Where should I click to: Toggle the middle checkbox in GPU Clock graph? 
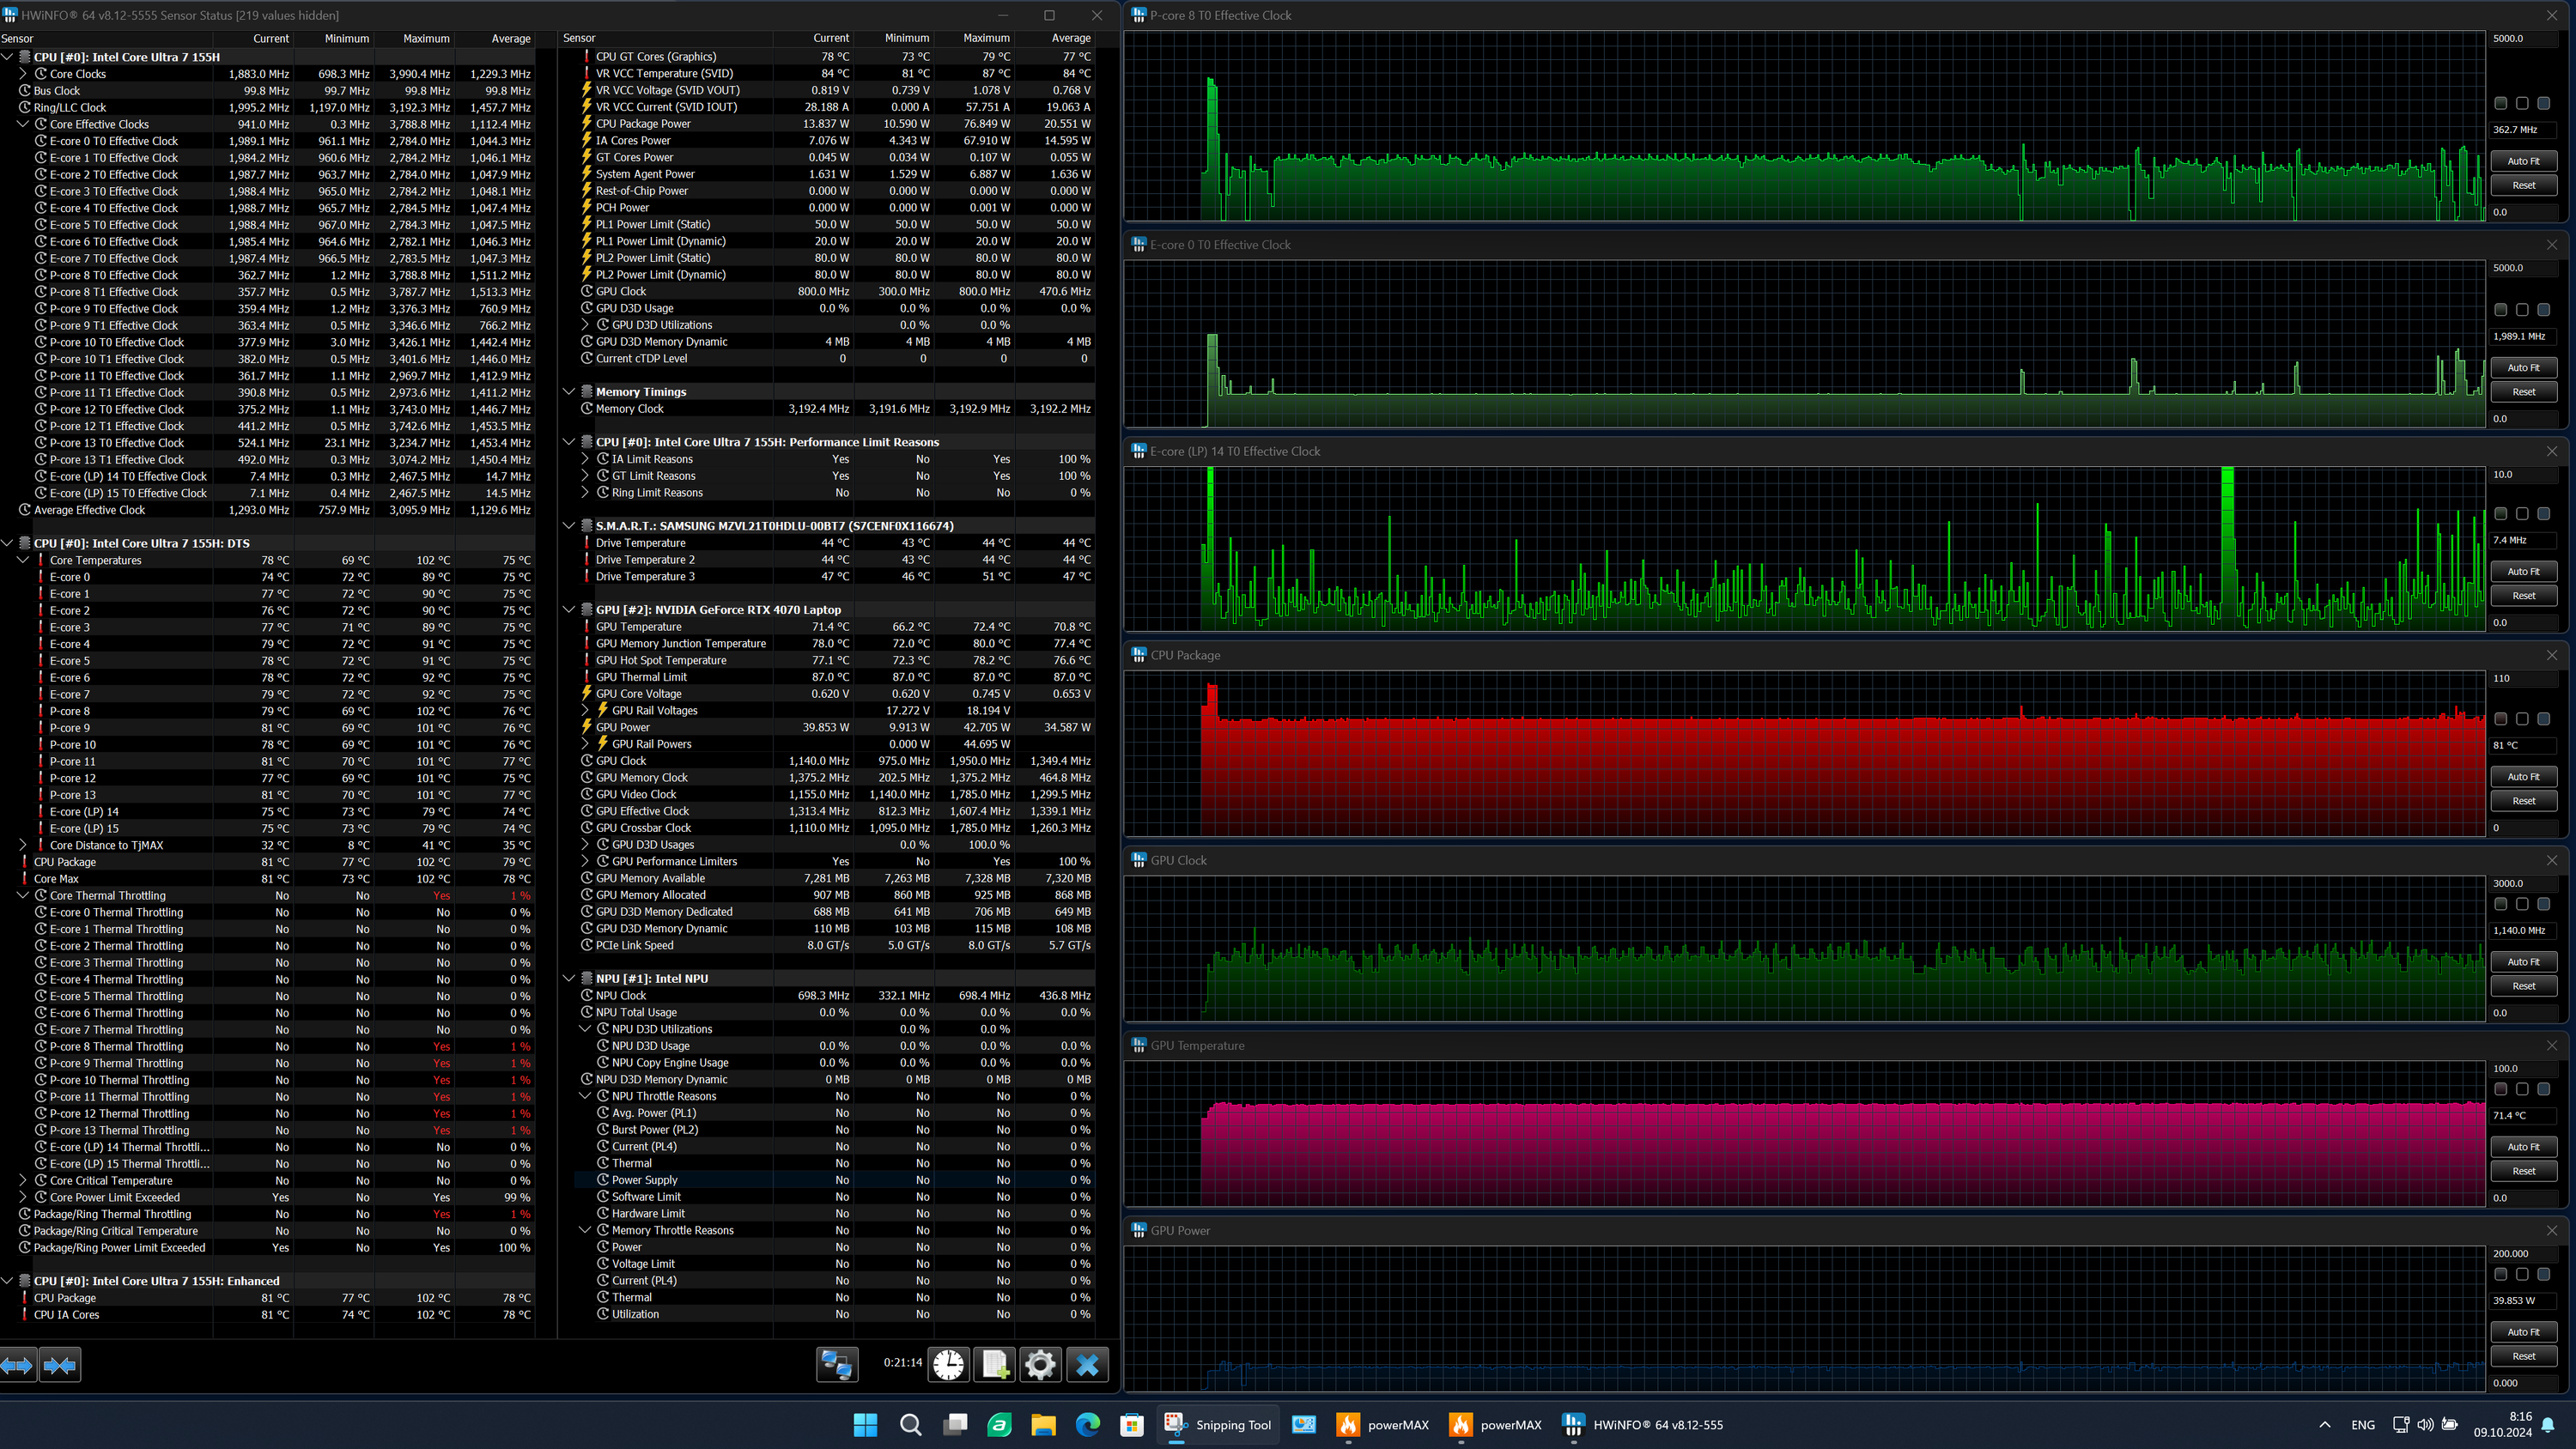2521,904
